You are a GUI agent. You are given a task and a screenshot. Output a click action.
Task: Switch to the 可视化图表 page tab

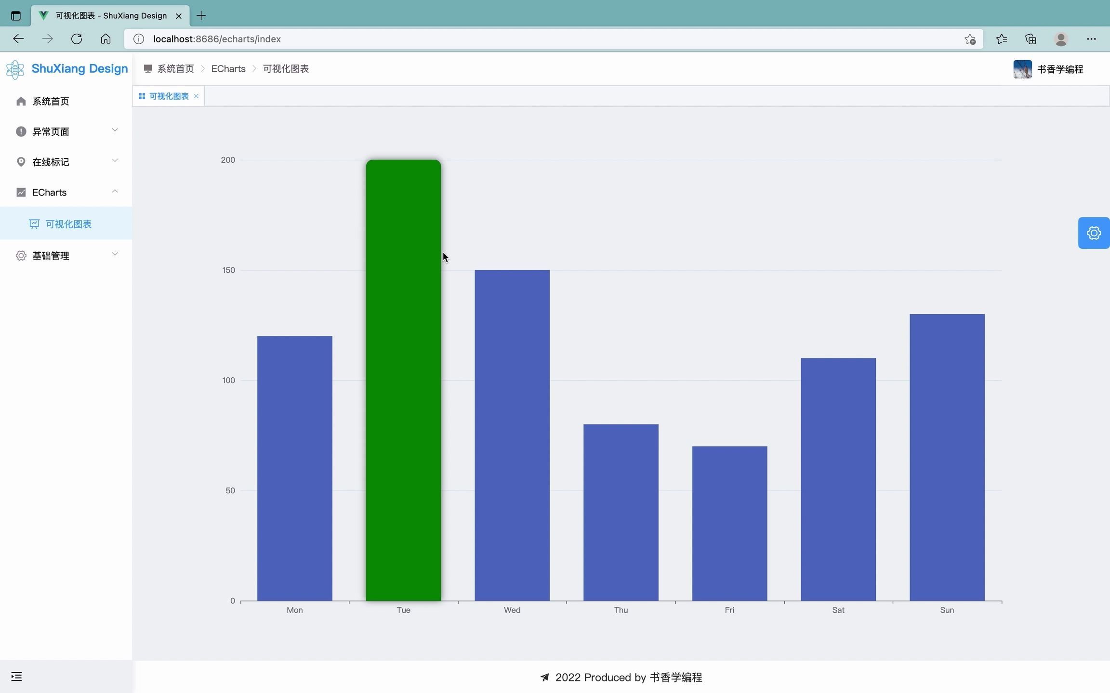click(x=169, y=96)
